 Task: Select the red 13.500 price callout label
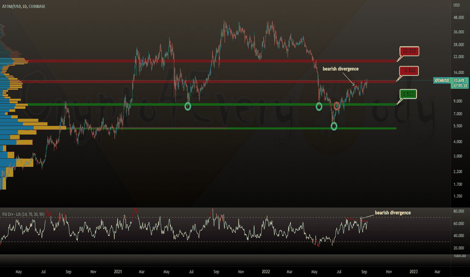coord(409,71)
